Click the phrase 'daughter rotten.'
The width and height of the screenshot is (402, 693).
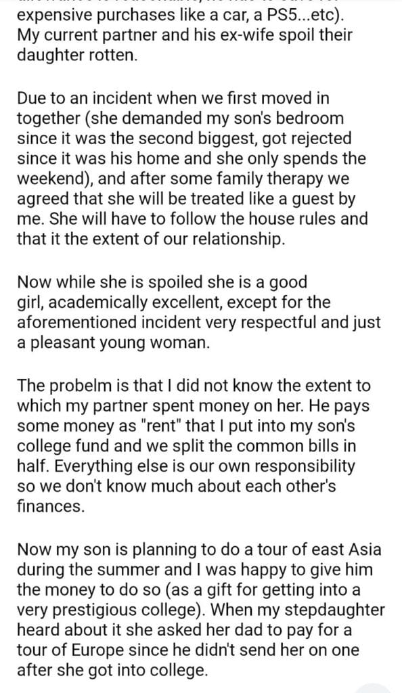[77, 55]
